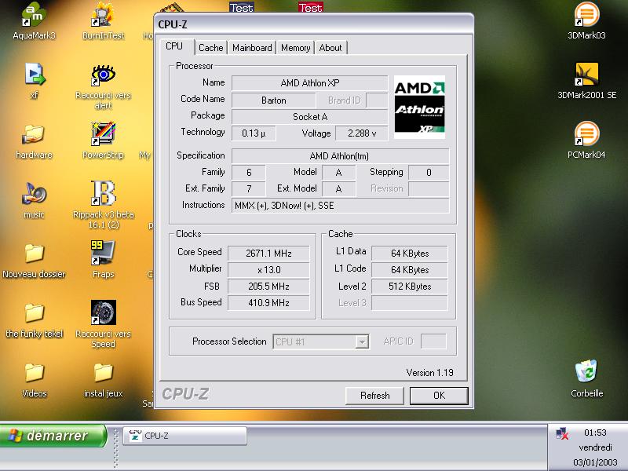Click the Package value Socket A
Screen dimensions: 628x471
coord(309,116)
